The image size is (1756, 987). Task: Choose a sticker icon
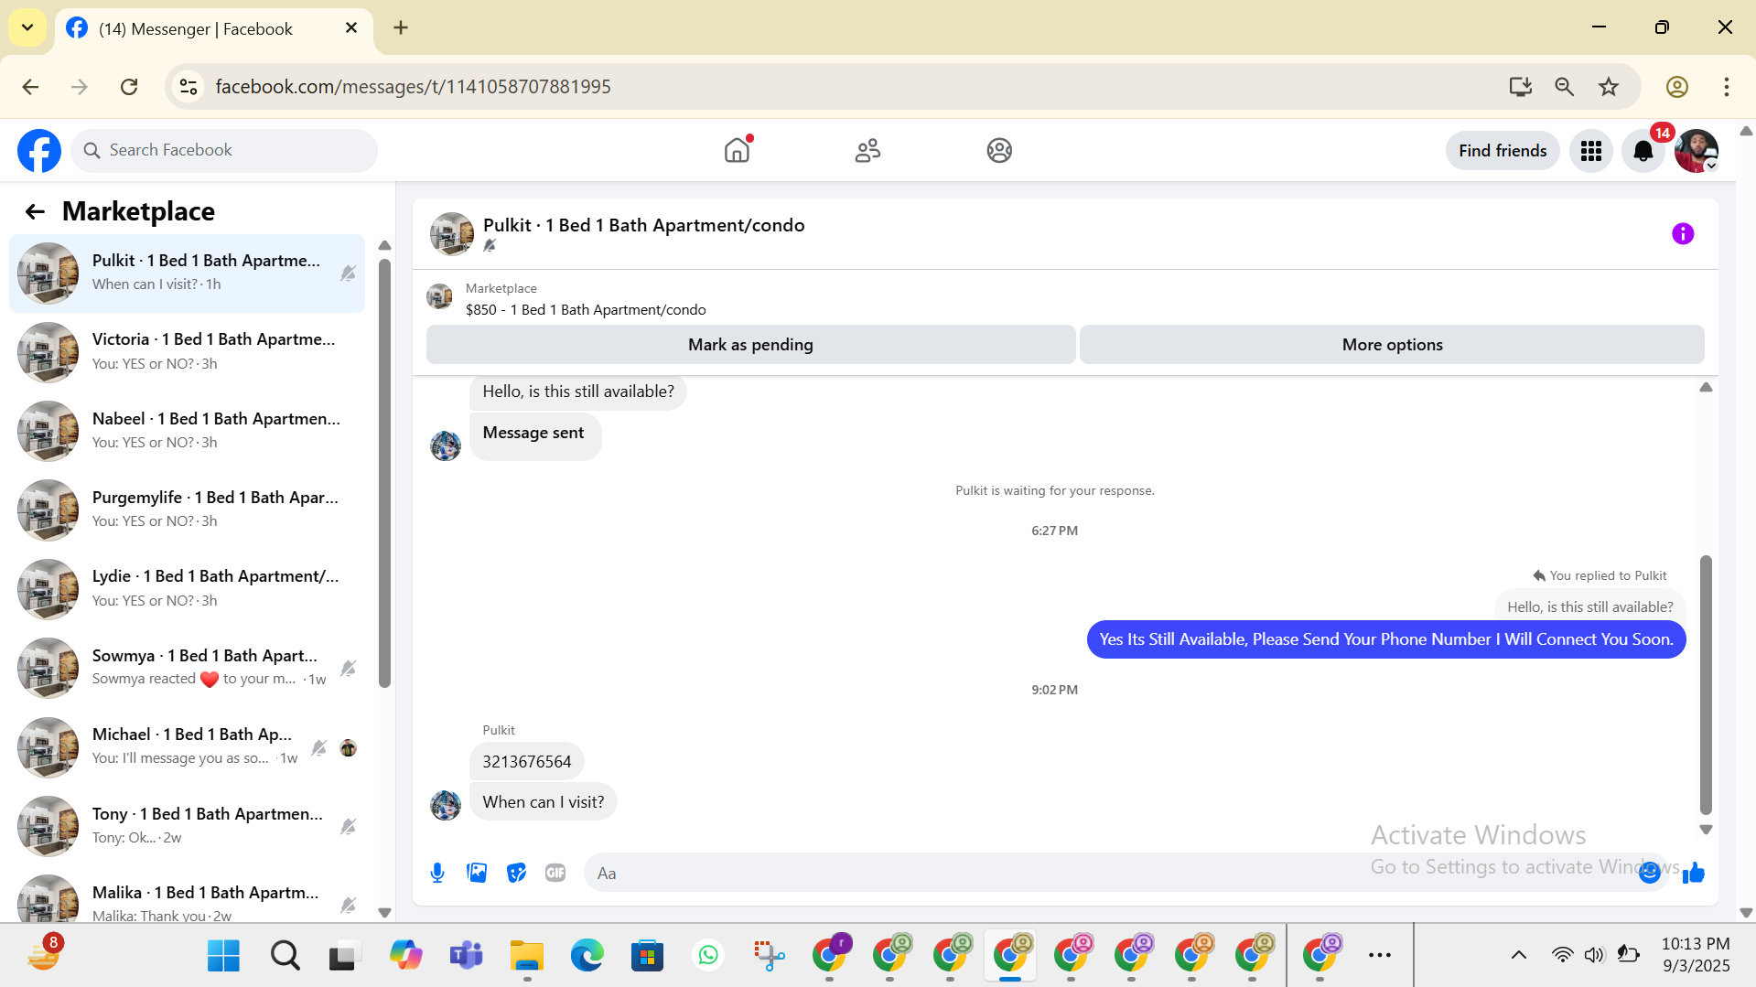point(517,873)
